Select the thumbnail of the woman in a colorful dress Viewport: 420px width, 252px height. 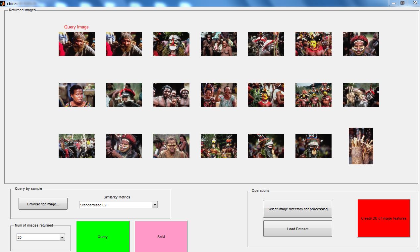pos(77,95)
